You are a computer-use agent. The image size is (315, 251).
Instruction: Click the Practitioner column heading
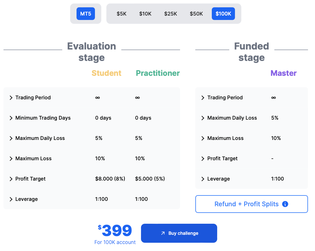157,73
